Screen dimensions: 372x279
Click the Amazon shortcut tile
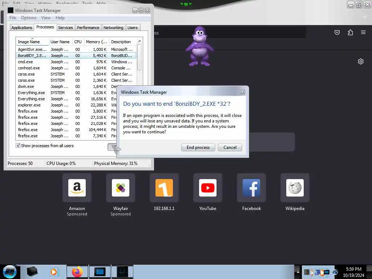[x=77, y=188]
